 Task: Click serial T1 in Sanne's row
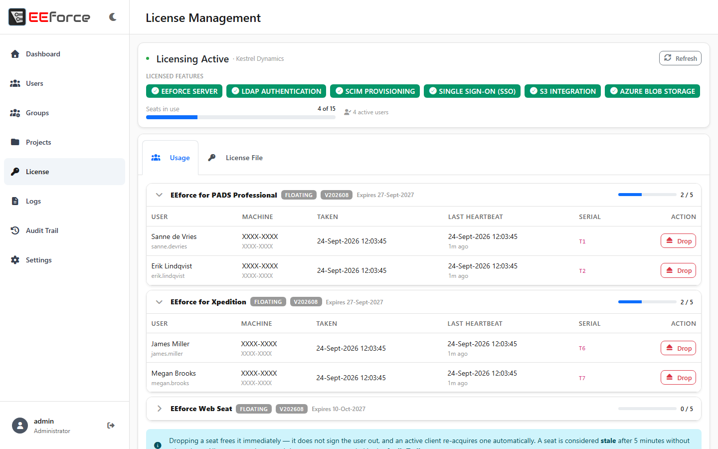[582, 241]
